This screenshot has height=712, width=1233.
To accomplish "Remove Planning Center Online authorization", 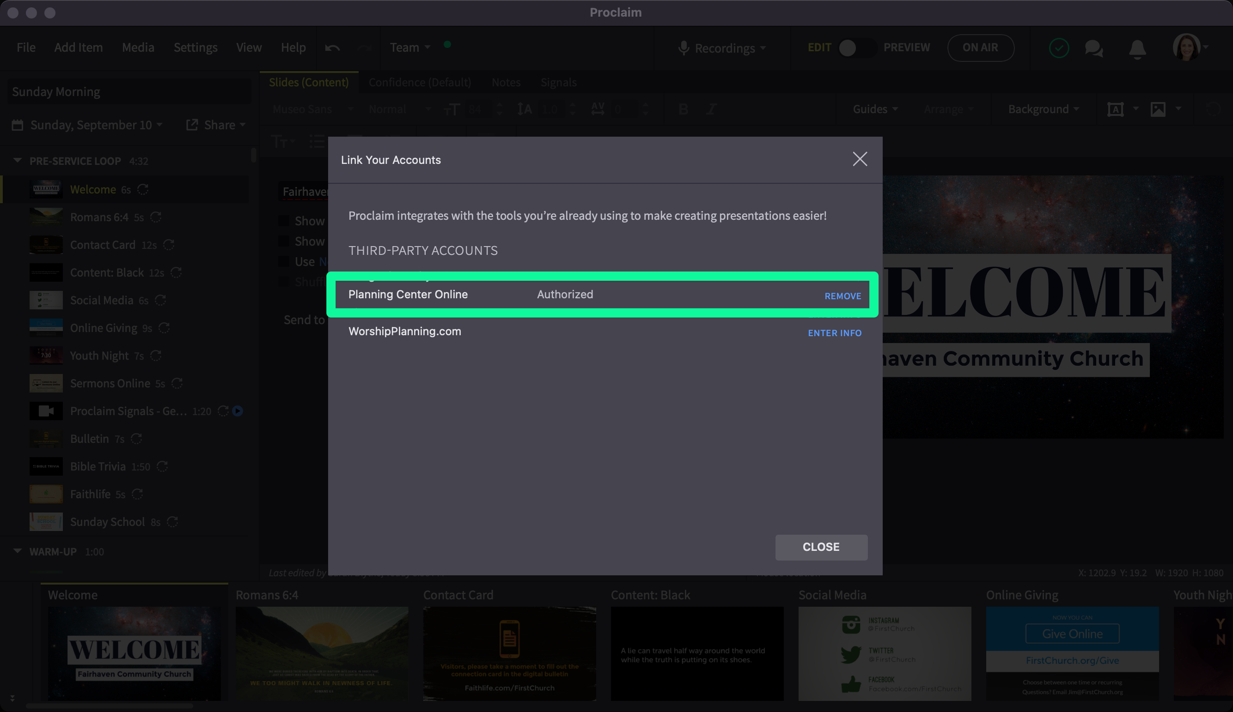I will point(842,296).
